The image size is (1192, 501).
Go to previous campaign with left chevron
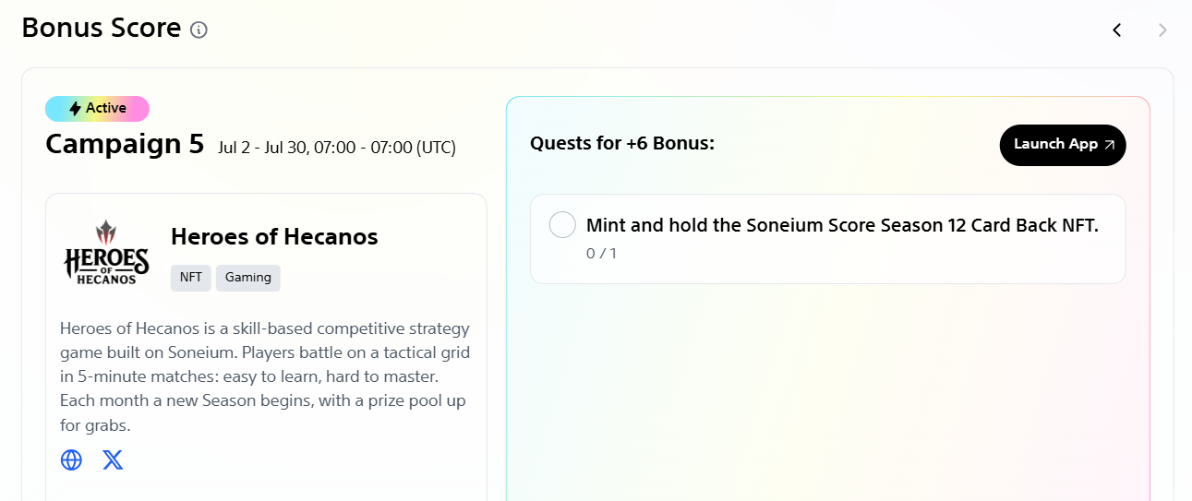pos(1117,30)
